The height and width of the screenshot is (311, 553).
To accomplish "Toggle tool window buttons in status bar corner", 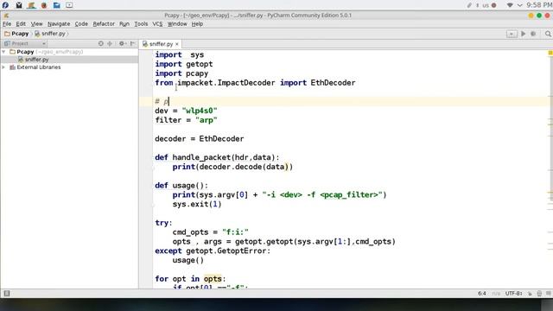I will [x=7, y=294].
